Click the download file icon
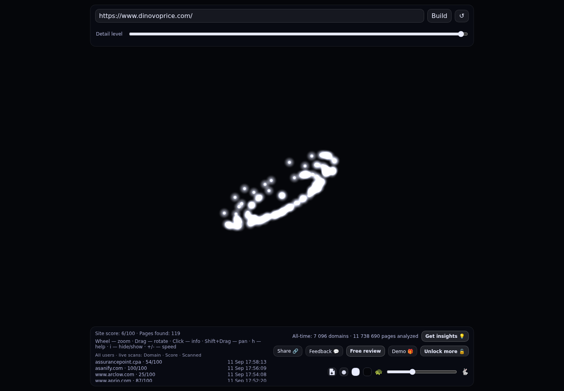The image size is (564, 391). (332, 372)
